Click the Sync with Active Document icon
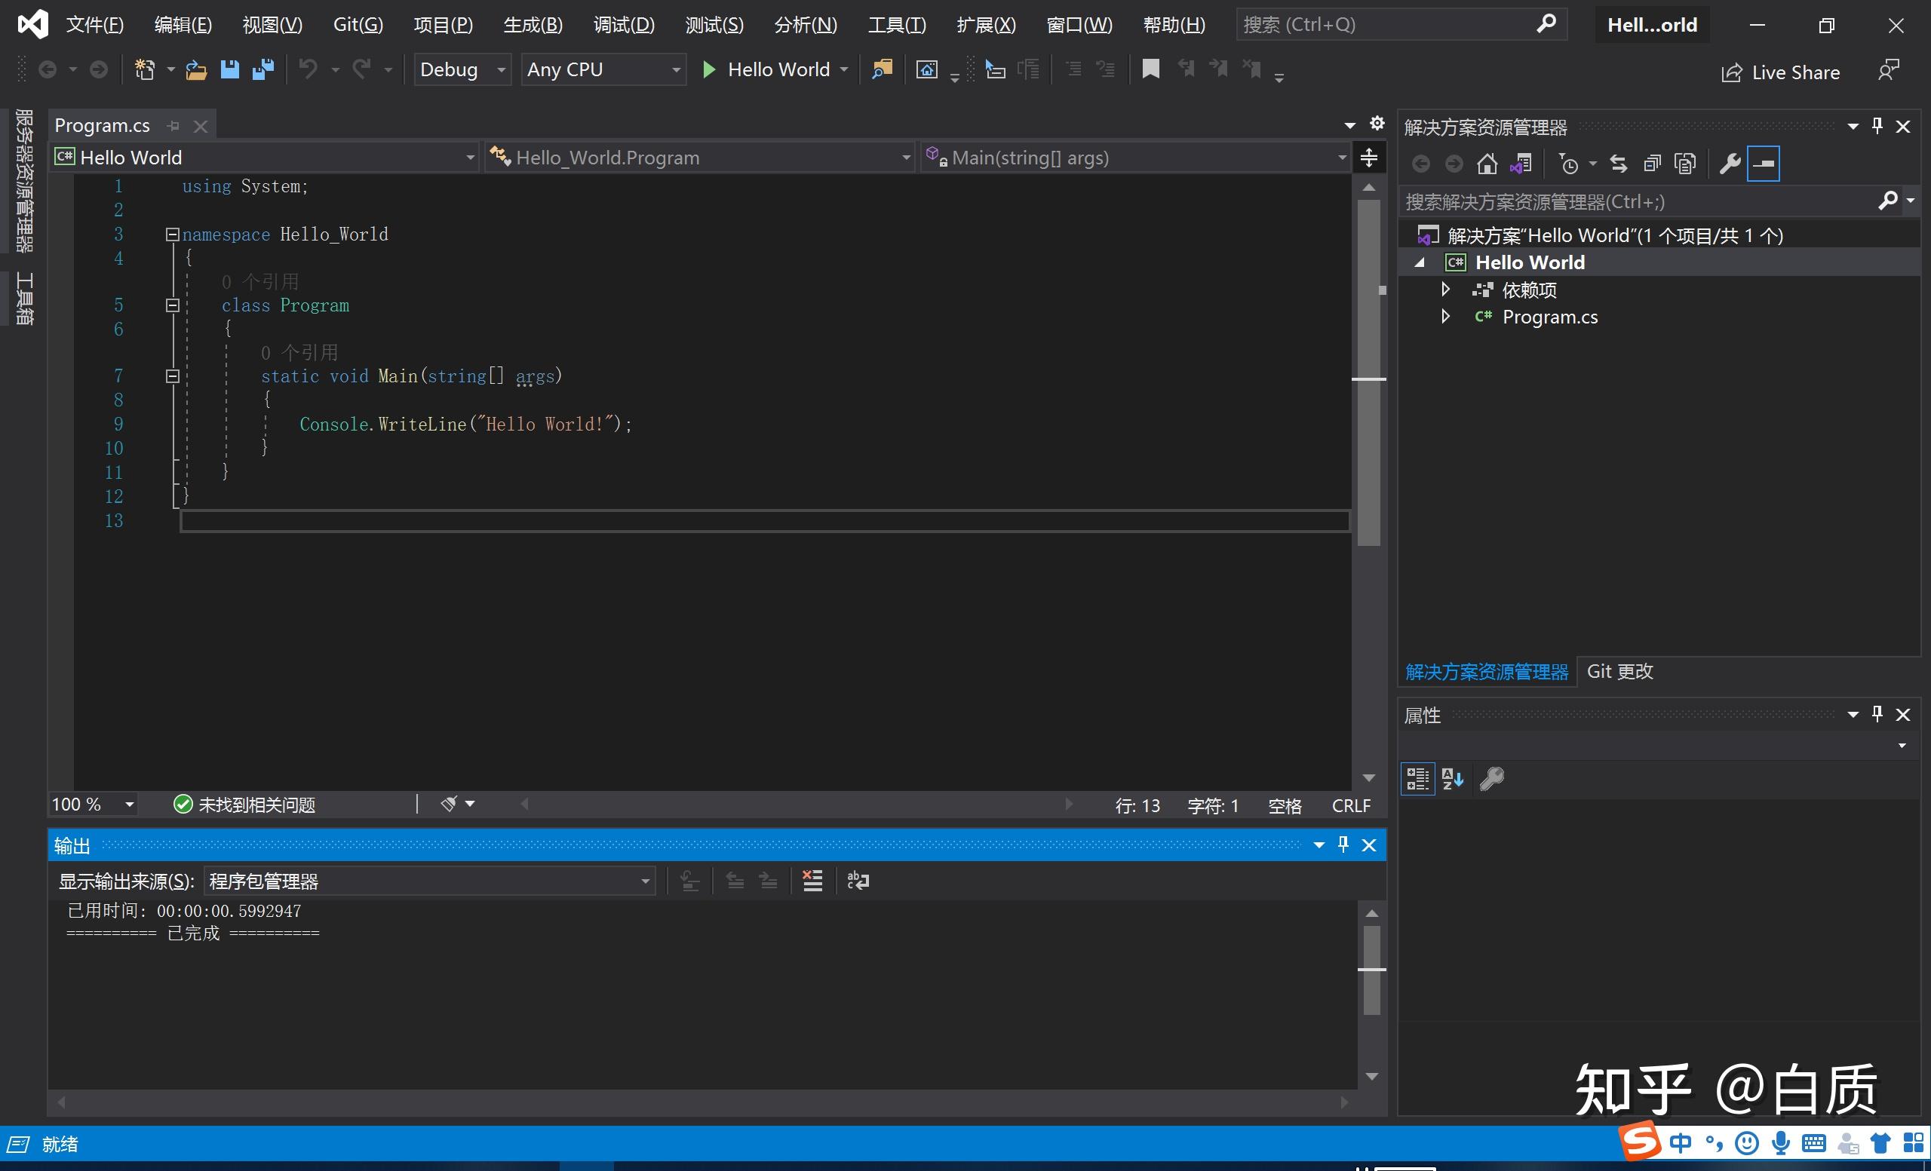 click(1618, 164)
